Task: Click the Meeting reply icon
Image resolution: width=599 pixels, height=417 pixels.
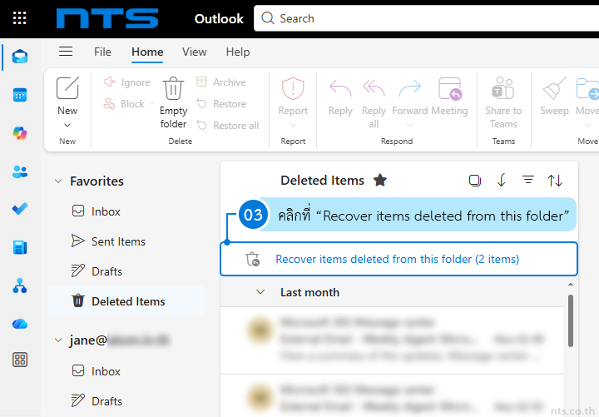Action: coord(450,88)
